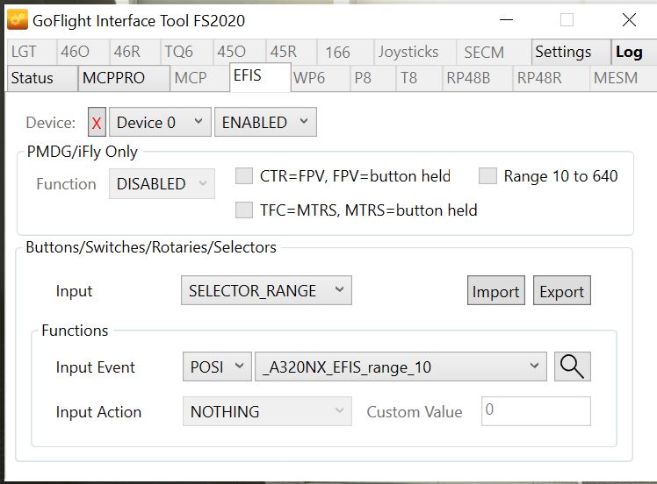Viewport: 657px width, 484px height.
Task: Click the red X device button
Action: pos(97,123)
